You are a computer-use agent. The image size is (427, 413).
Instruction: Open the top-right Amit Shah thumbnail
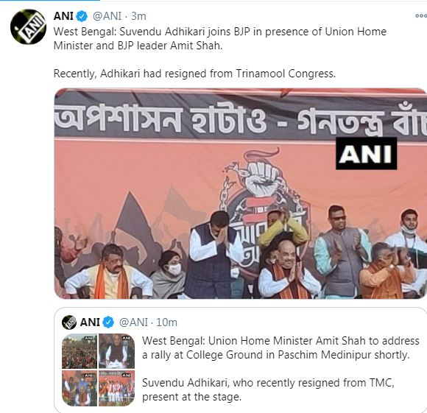[x=116, y=351]
